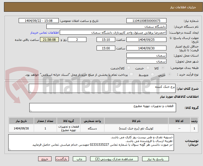Click the پاسخ به نیاز button
Viewport: 203px width, 166px height.
pyautogui.click(x=155, y=159)
